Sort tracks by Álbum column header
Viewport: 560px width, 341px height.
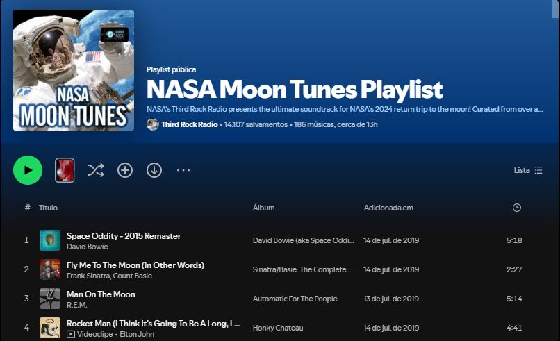coord(263,208)
